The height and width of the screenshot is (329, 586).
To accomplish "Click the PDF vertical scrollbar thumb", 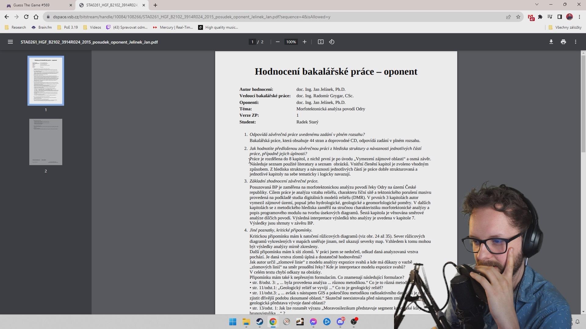I will pyautogui.click(x=583, y=104).
